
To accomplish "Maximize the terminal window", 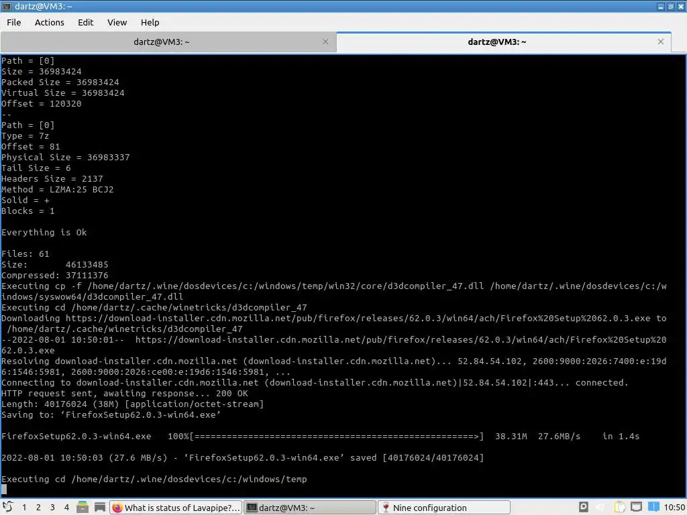I will click(x=671, y=6).
